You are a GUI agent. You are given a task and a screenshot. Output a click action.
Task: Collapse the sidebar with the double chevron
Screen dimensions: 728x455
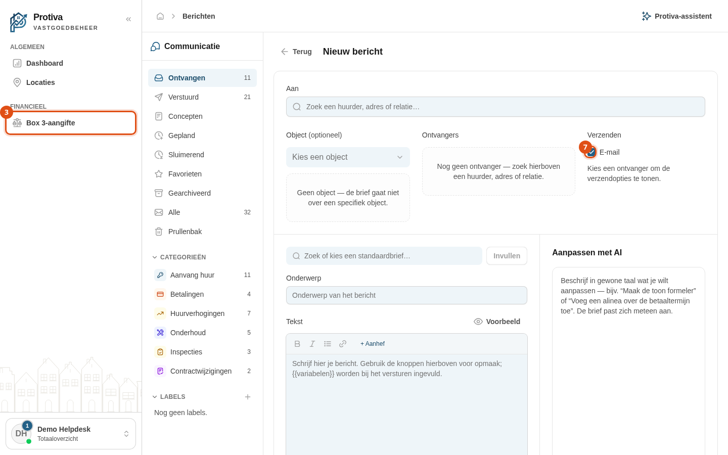[x=128, y=19]
